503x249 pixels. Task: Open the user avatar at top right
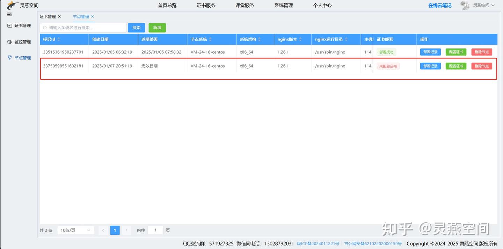pos(465,5)
